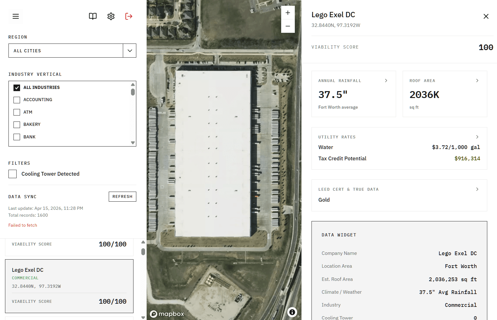Expand the Annual Rainfall card chevron

(x=386, y=80)
